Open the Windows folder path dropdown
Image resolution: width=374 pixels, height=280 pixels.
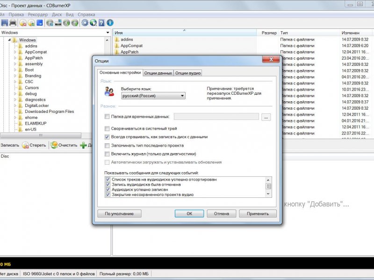click(x=108, y=33)
